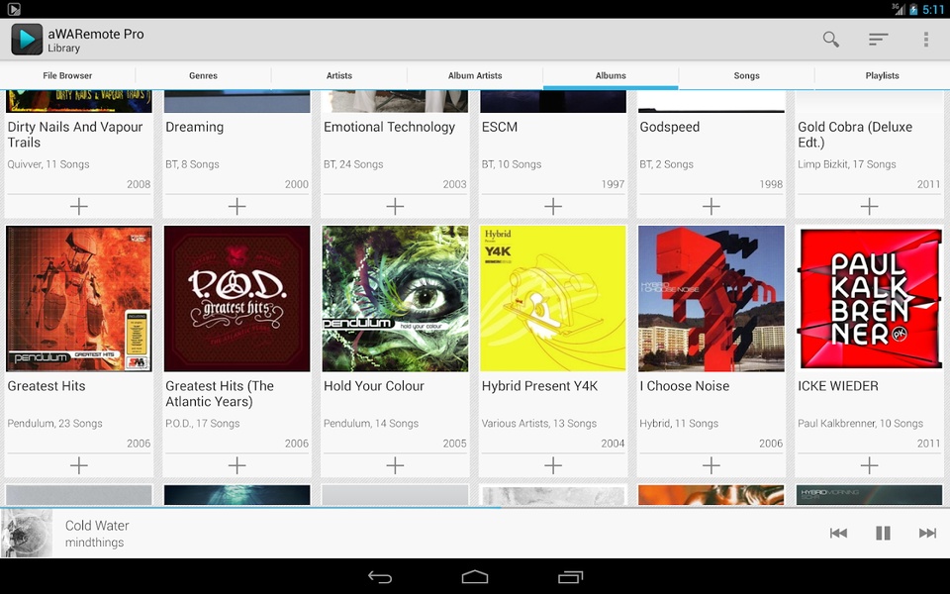Add Emotional Technology album using plus icon
This screenshot has height=594, width=950.
click(x=395, y=206)
